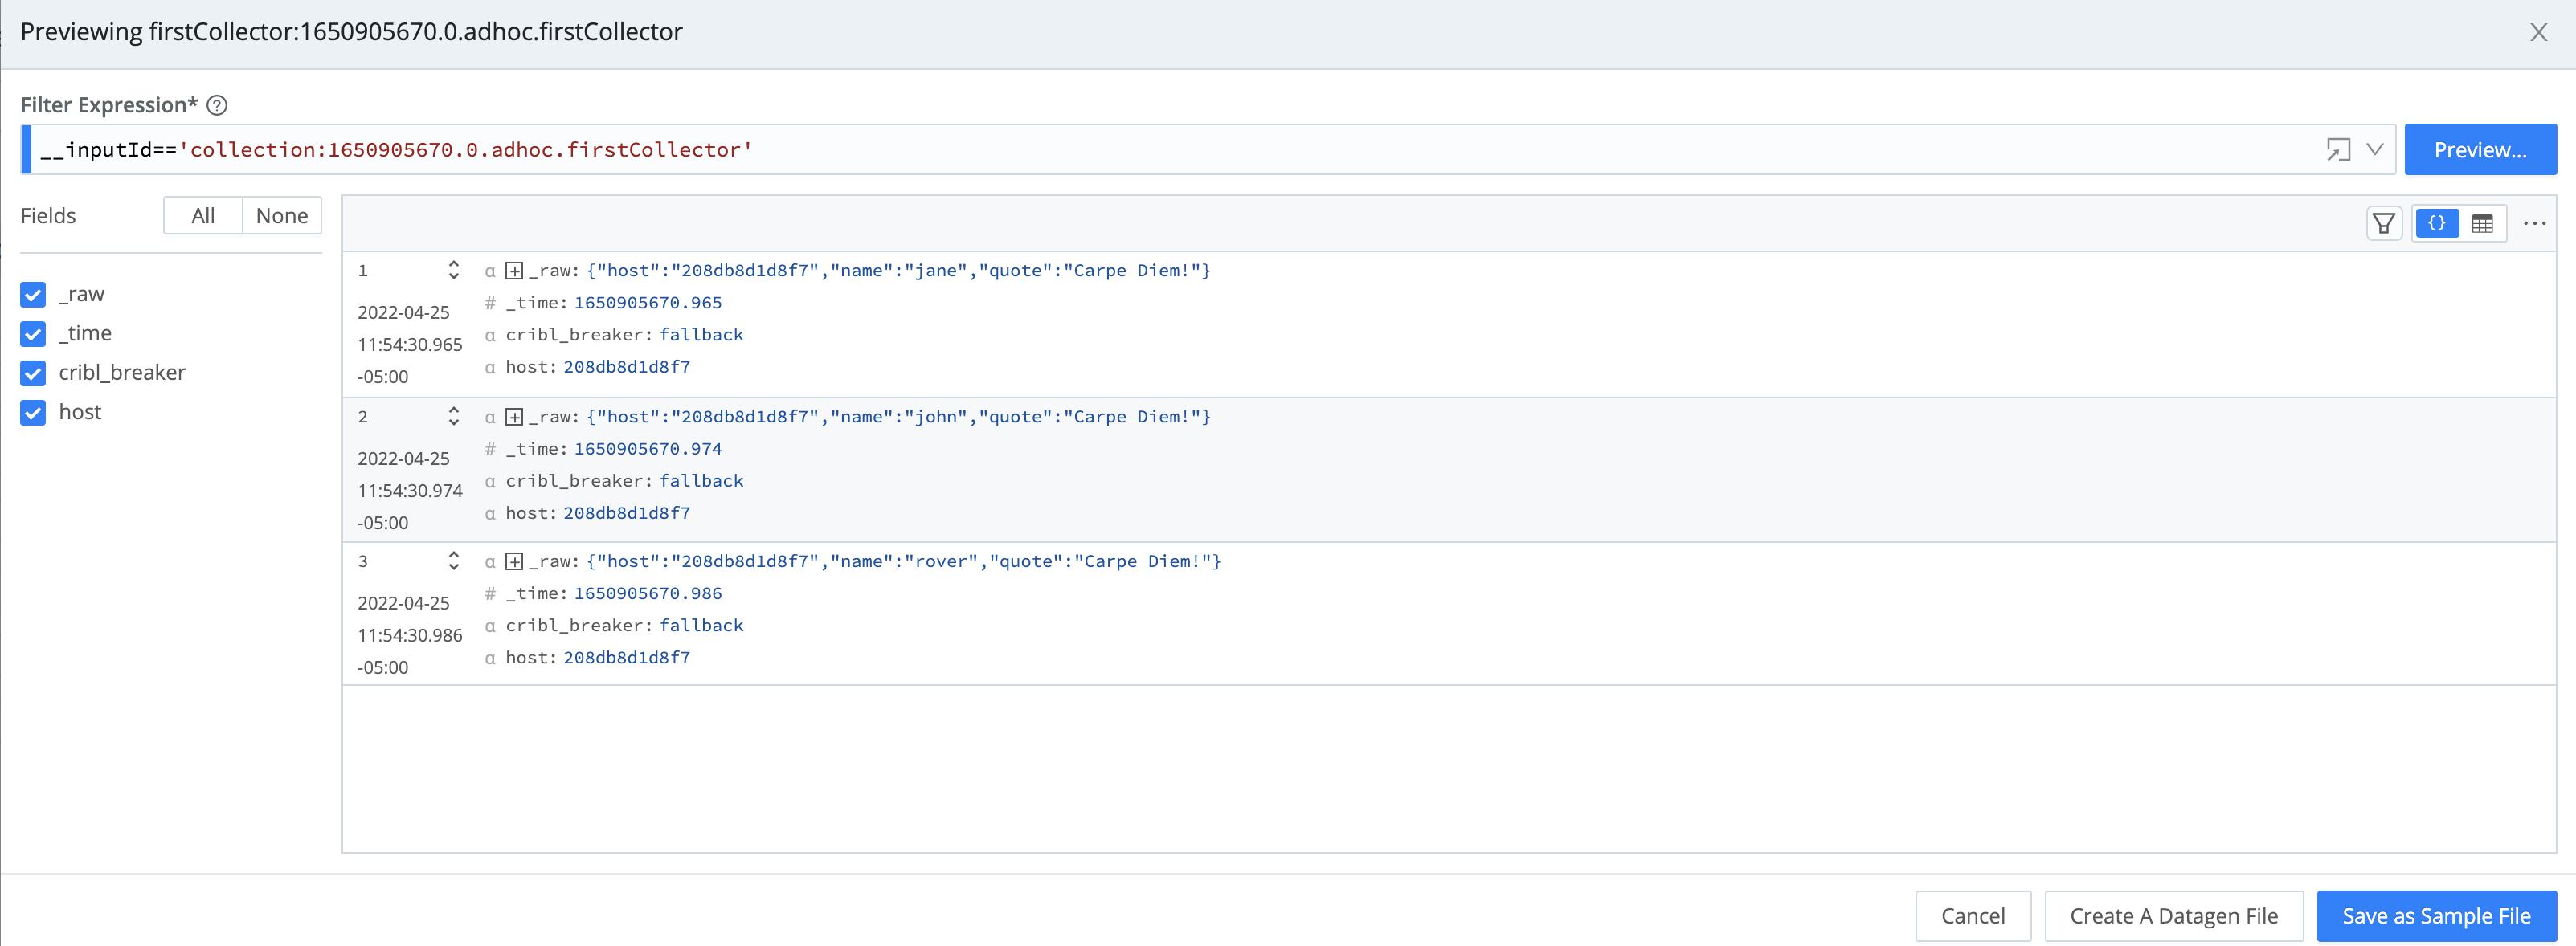This screenshot has width=2576, height=946.
Task: Expand _raw field in event 2
Action: [514, 417]
